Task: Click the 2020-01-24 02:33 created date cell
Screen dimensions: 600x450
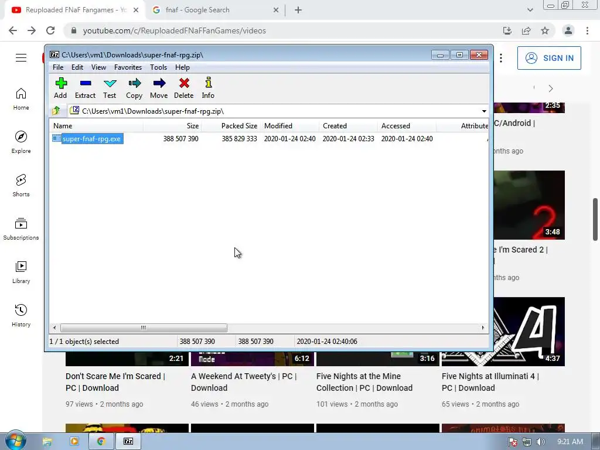Action: pos(348,139)
